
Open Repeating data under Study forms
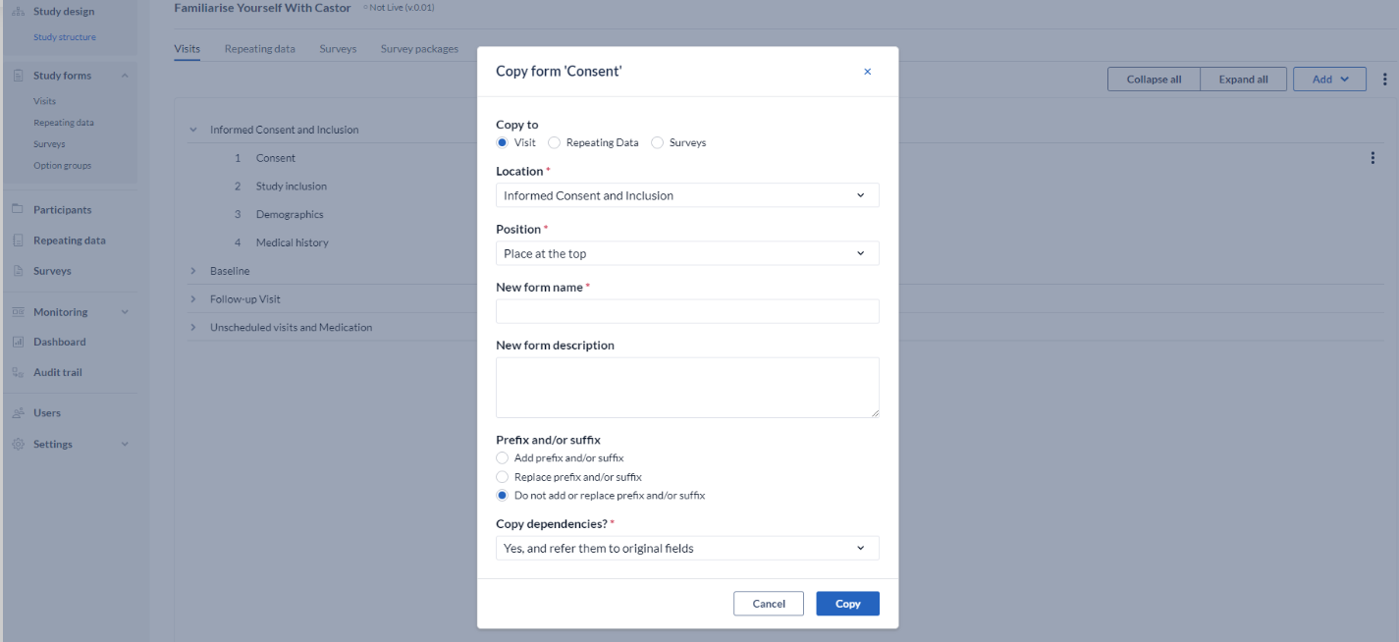64,123
